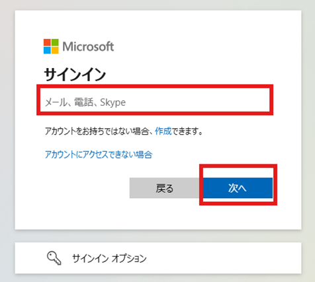Click the できます。 text after 作成
The image size is (315, 282).
187,131
